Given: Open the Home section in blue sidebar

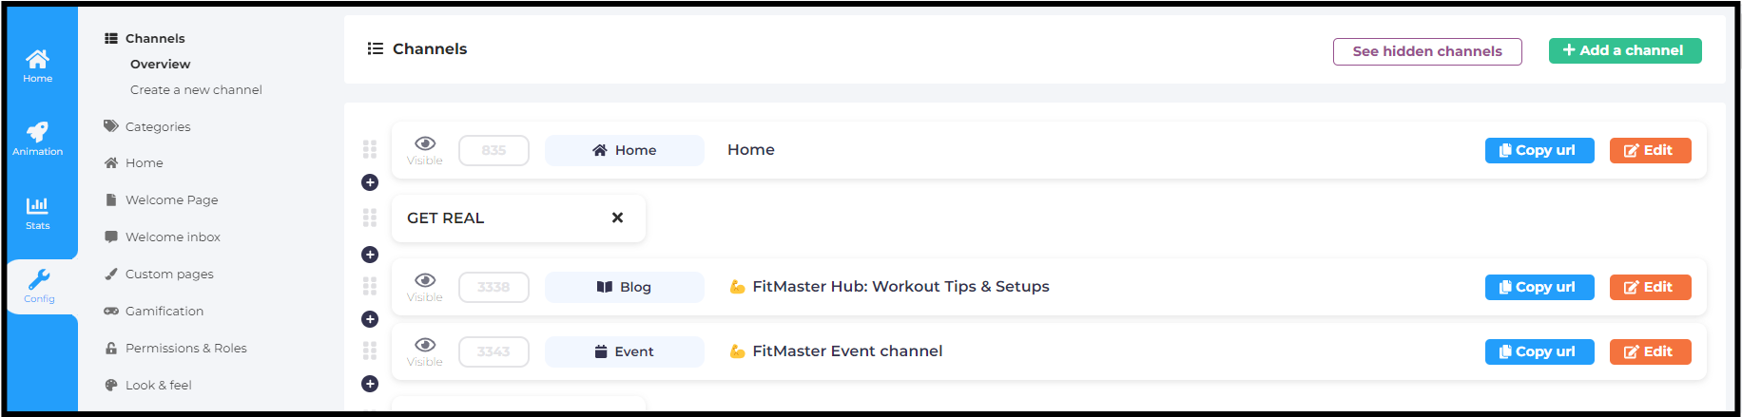Looking at the screenshot, I should pos(38,66).
